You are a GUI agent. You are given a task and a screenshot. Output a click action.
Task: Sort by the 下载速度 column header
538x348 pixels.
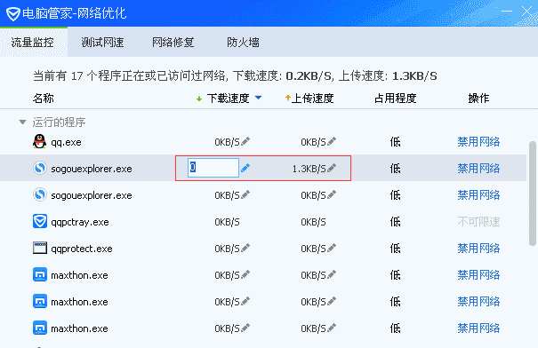click(x=229, y=99)
